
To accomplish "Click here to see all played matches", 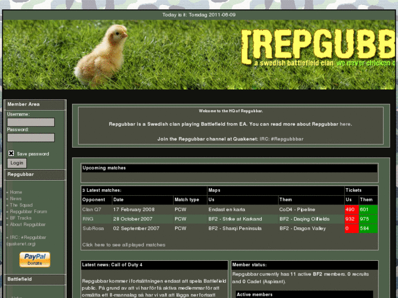I will (124, 245).
